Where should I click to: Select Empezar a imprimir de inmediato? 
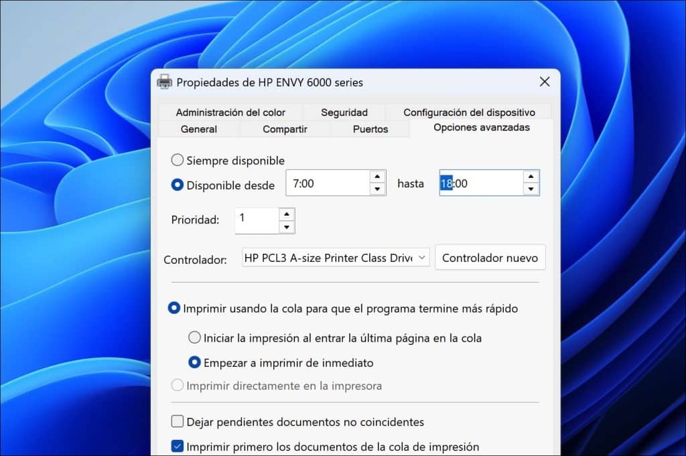click(194, 362)
